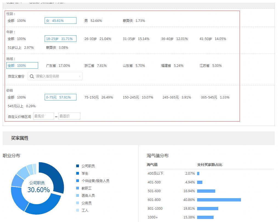Viewport: 278px width, 222px height.
Task: Select 全部 100% under 地域
Action: pyautogui.click(x=22, y=66)
